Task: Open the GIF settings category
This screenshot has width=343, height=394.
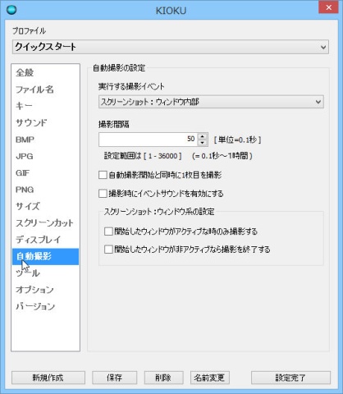Action: coord(45,173)
